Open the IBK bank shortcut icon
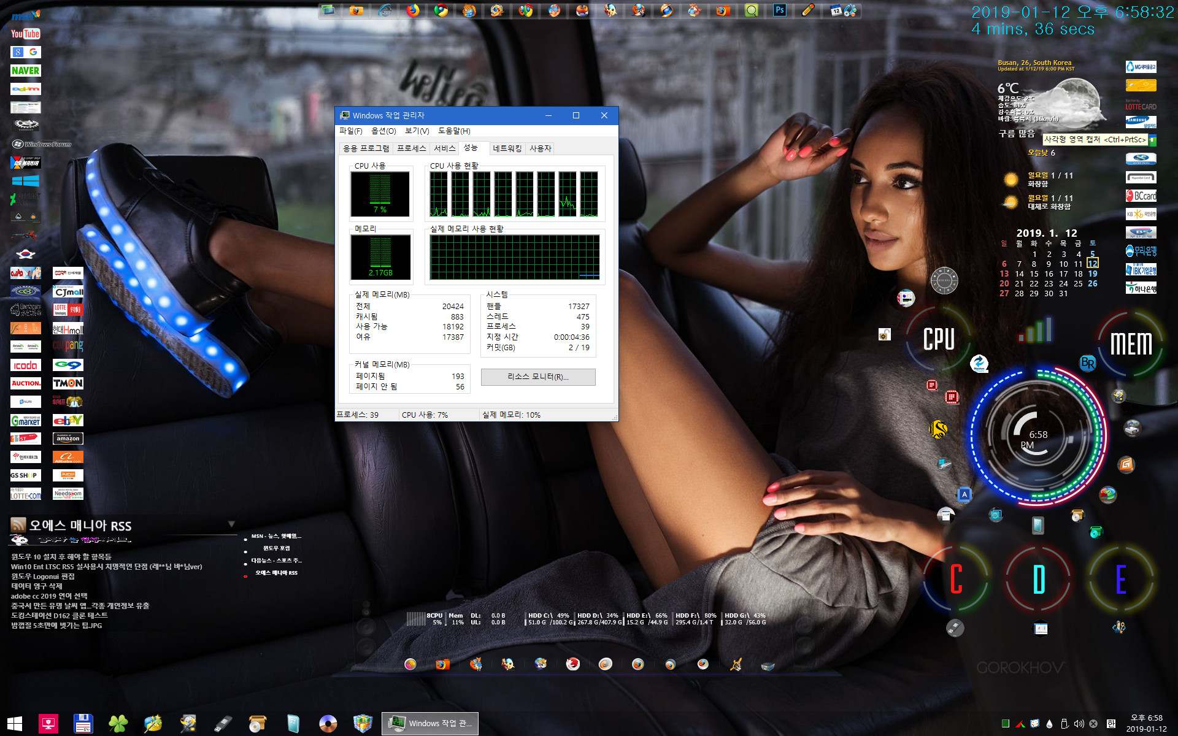 [1141, 270]
